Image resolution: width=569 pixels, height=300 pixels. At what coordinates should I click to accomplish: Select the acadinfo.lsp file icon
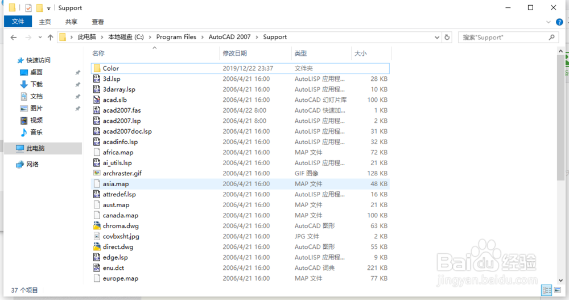97,142
